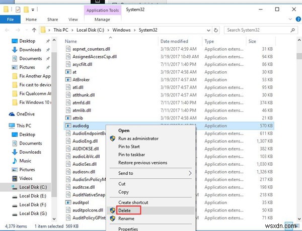The image size is (302, 231).
Task: Click the Help question mark icon
Action: 298,19
